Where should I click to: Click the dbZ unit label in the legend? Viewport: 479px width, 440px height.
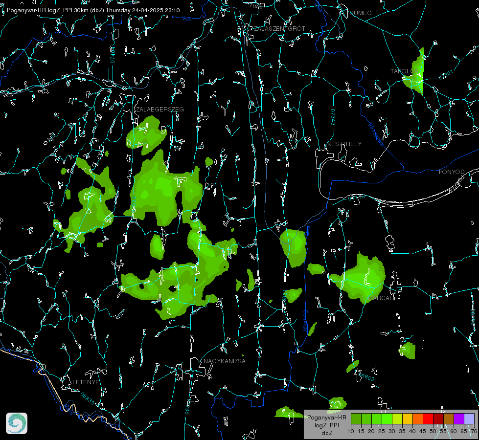[327, 433]
